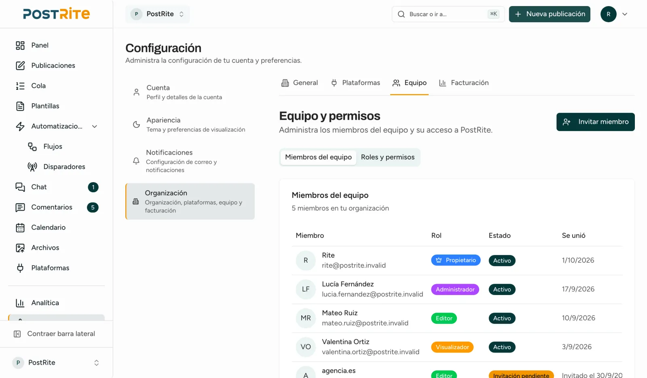The width and height of the screenshot is (647, 378).
Task: Click Lucía Fernández Administrador badge
Action: click(x=455, y=289)
